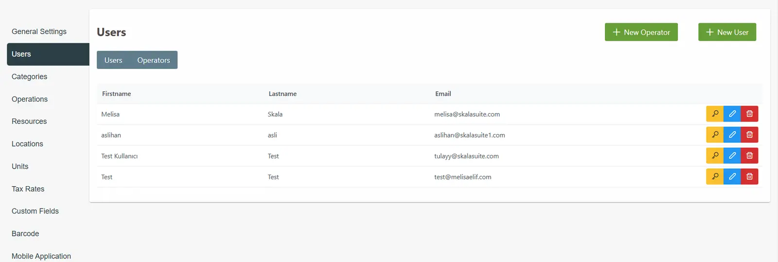
Task: View details of Melisa Skala user
Action: point(715,114)
